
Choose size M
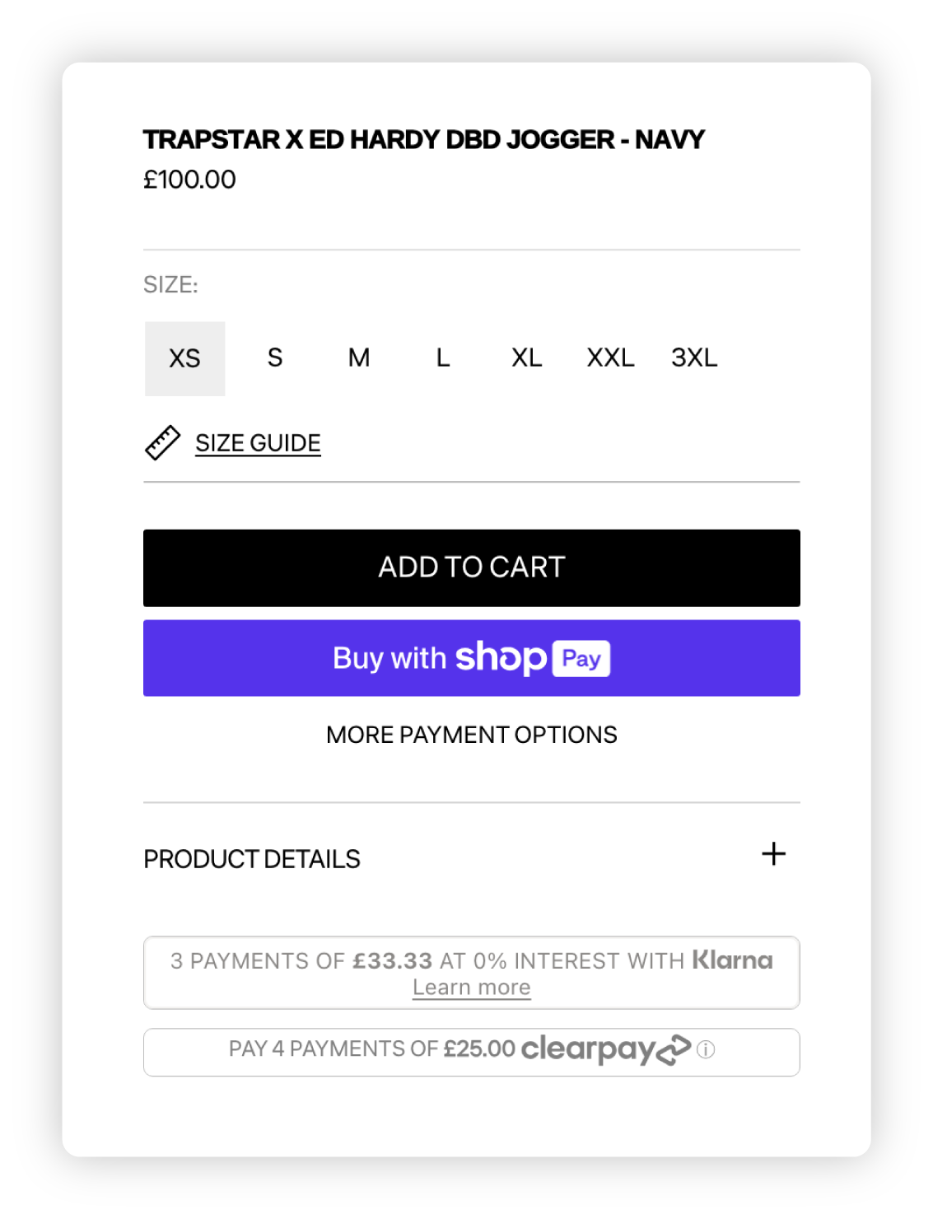(x=359, y=358)
